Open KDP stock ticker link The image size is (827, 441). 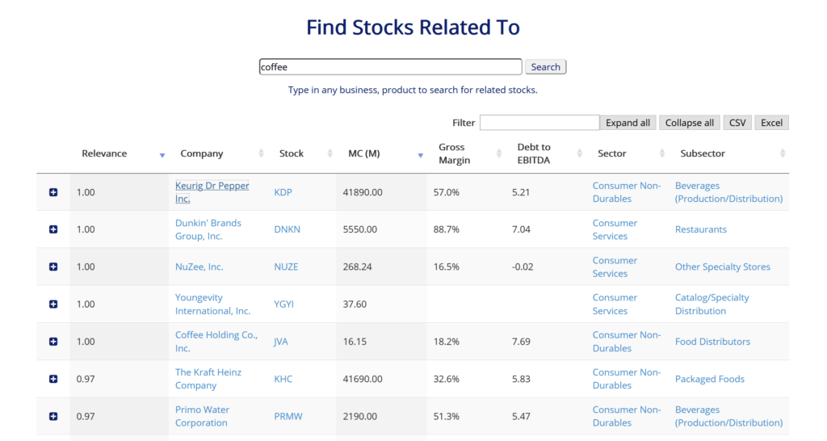pyautogui.click(x=283, y=192)
